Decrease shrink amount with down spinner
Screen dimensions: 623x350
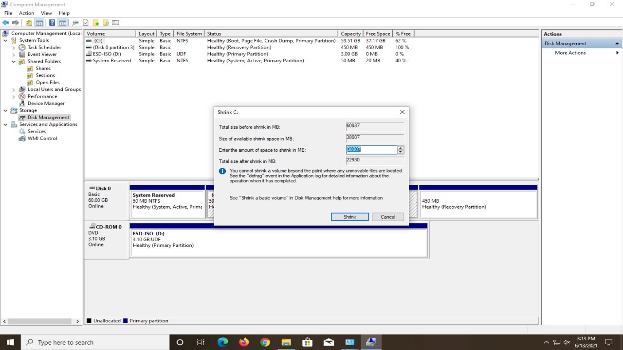point(400,152)
